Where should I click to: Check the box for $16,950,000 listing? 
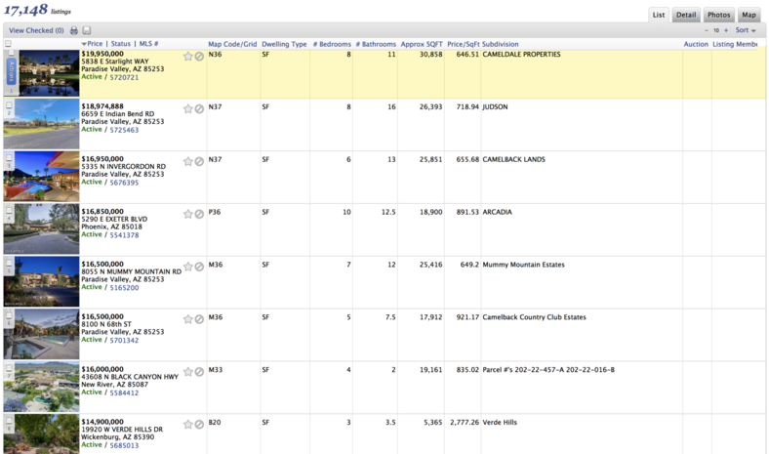click(9, 157)
